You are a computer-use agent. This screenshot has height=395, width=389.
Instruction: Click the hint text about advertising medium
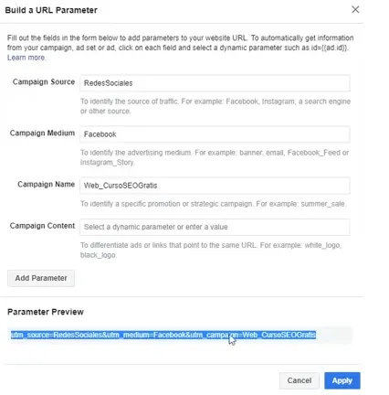coord(215,157)
